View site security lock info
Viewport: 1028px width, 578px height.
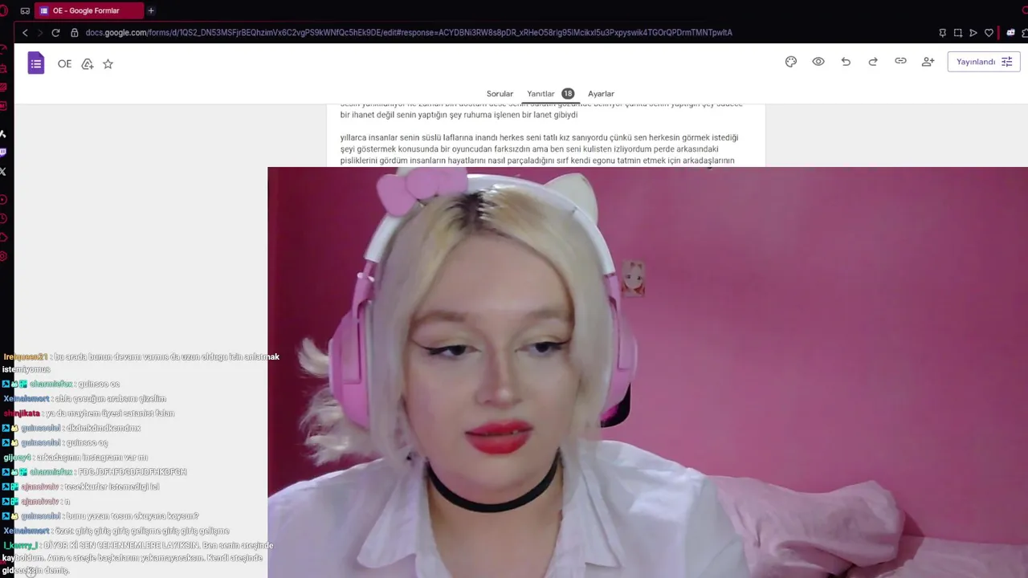(75, 33)
